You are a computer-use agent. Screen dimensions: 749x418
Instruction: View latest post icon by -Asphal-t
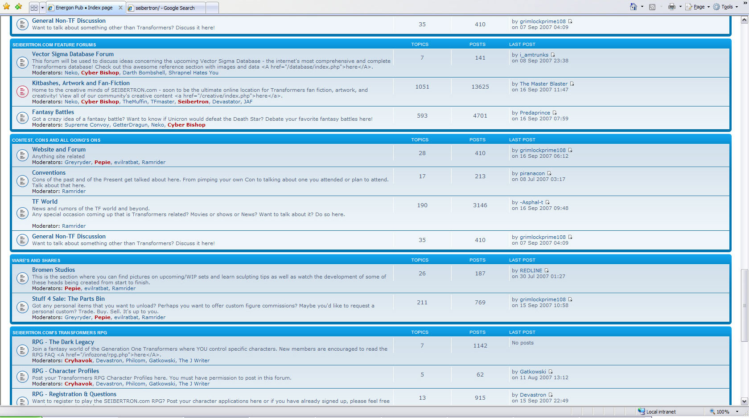[547, 202]
